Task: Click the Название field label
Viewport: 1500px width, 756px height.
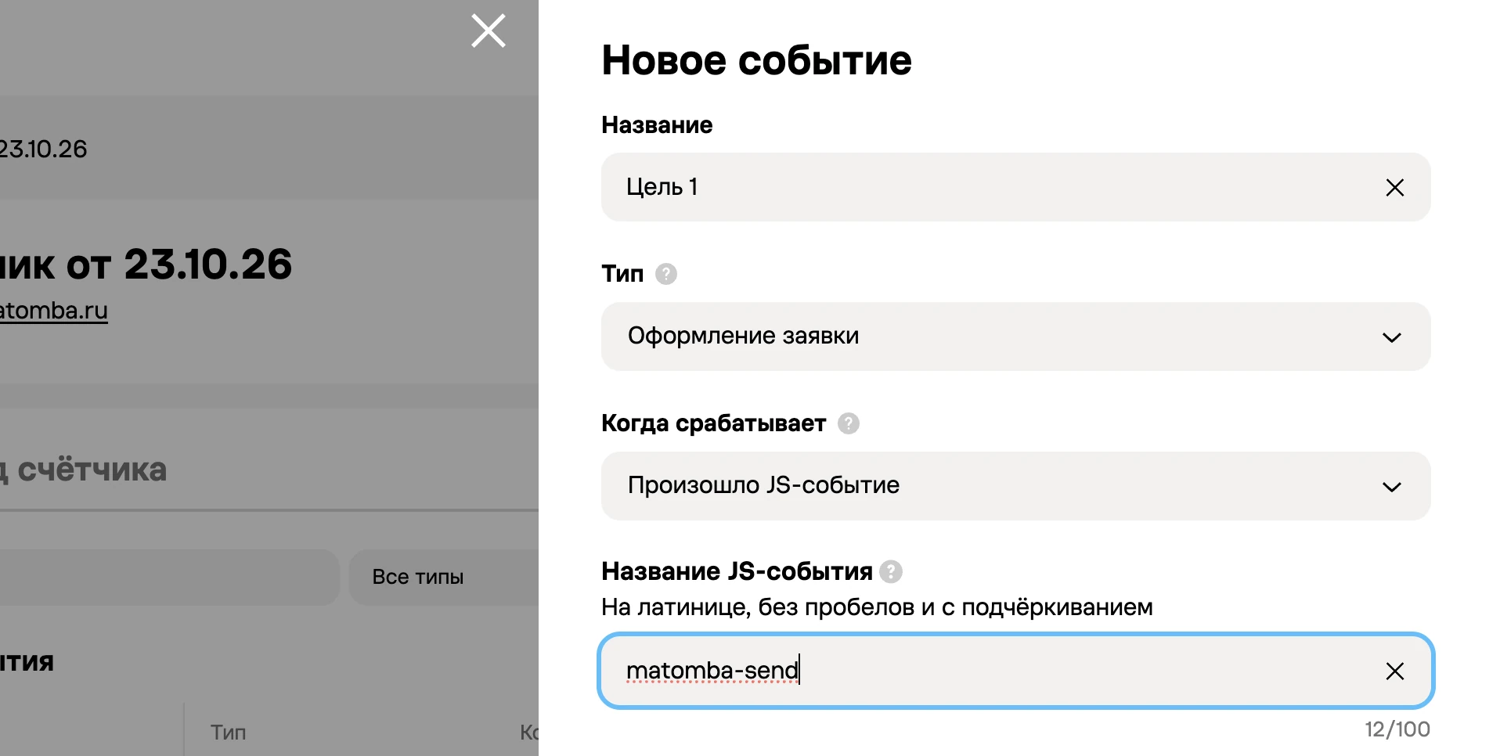Action: coord(657,125)
